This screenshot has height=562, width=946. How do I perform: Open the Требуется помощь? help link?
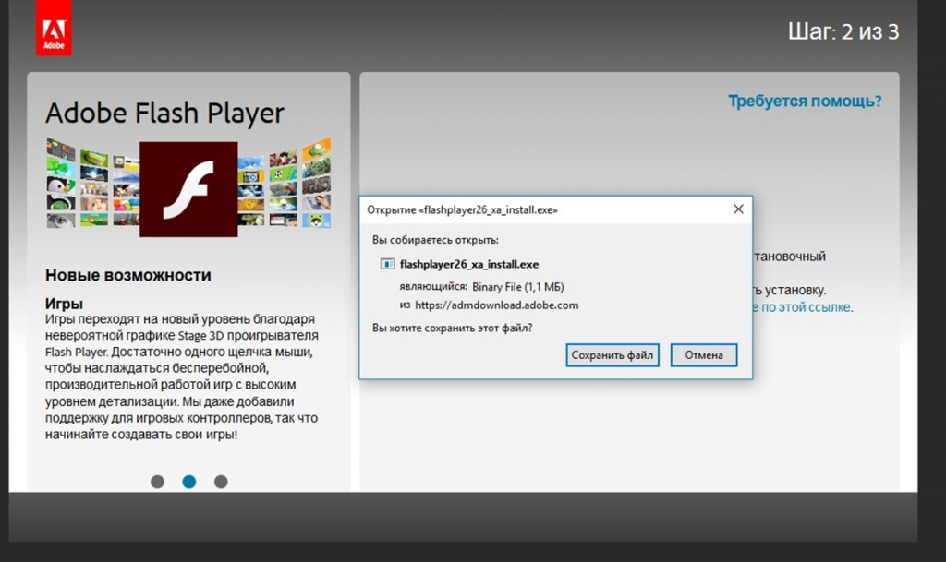pyautogui.click(x=805, y=102)
